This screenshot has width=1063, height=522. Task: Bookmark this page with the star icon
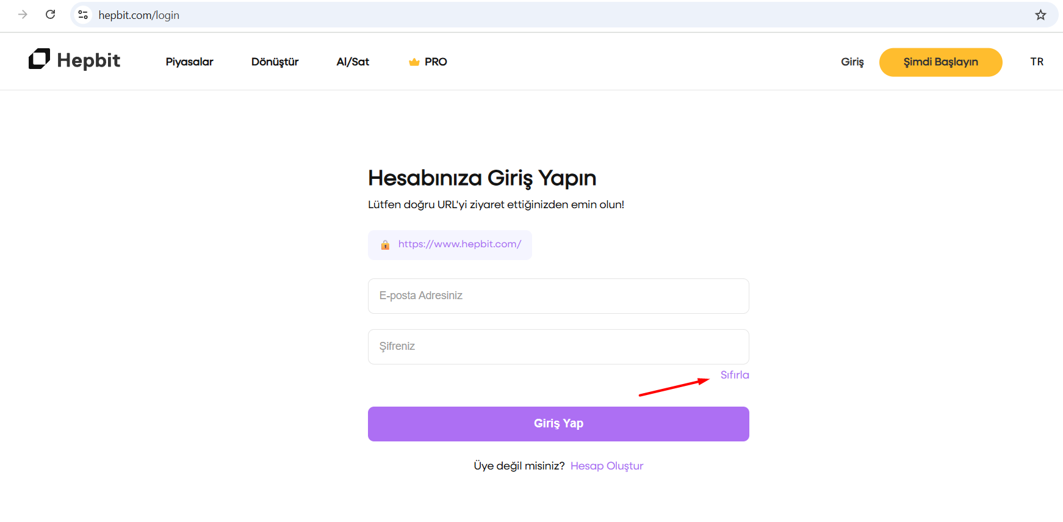1040,15
